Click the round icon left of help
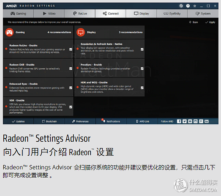221x196 pixels. point(181,6)
